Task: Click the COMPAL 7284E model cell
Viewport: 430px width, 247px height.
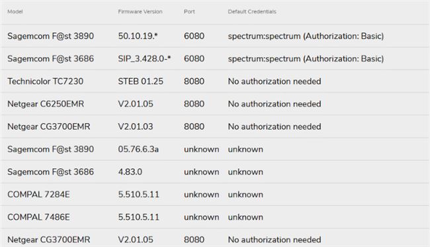Action: 38,194
